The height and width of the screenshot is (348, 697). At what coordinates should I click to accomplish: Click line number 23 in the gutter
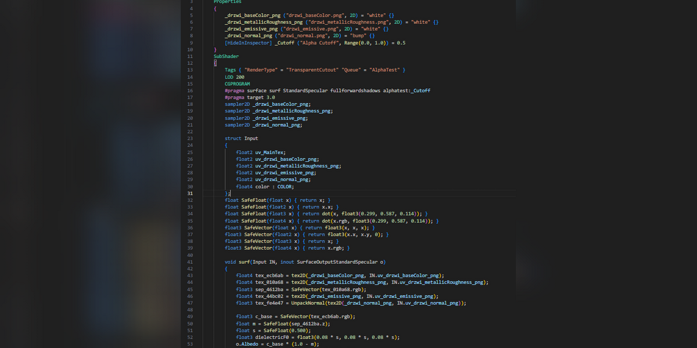189,139
